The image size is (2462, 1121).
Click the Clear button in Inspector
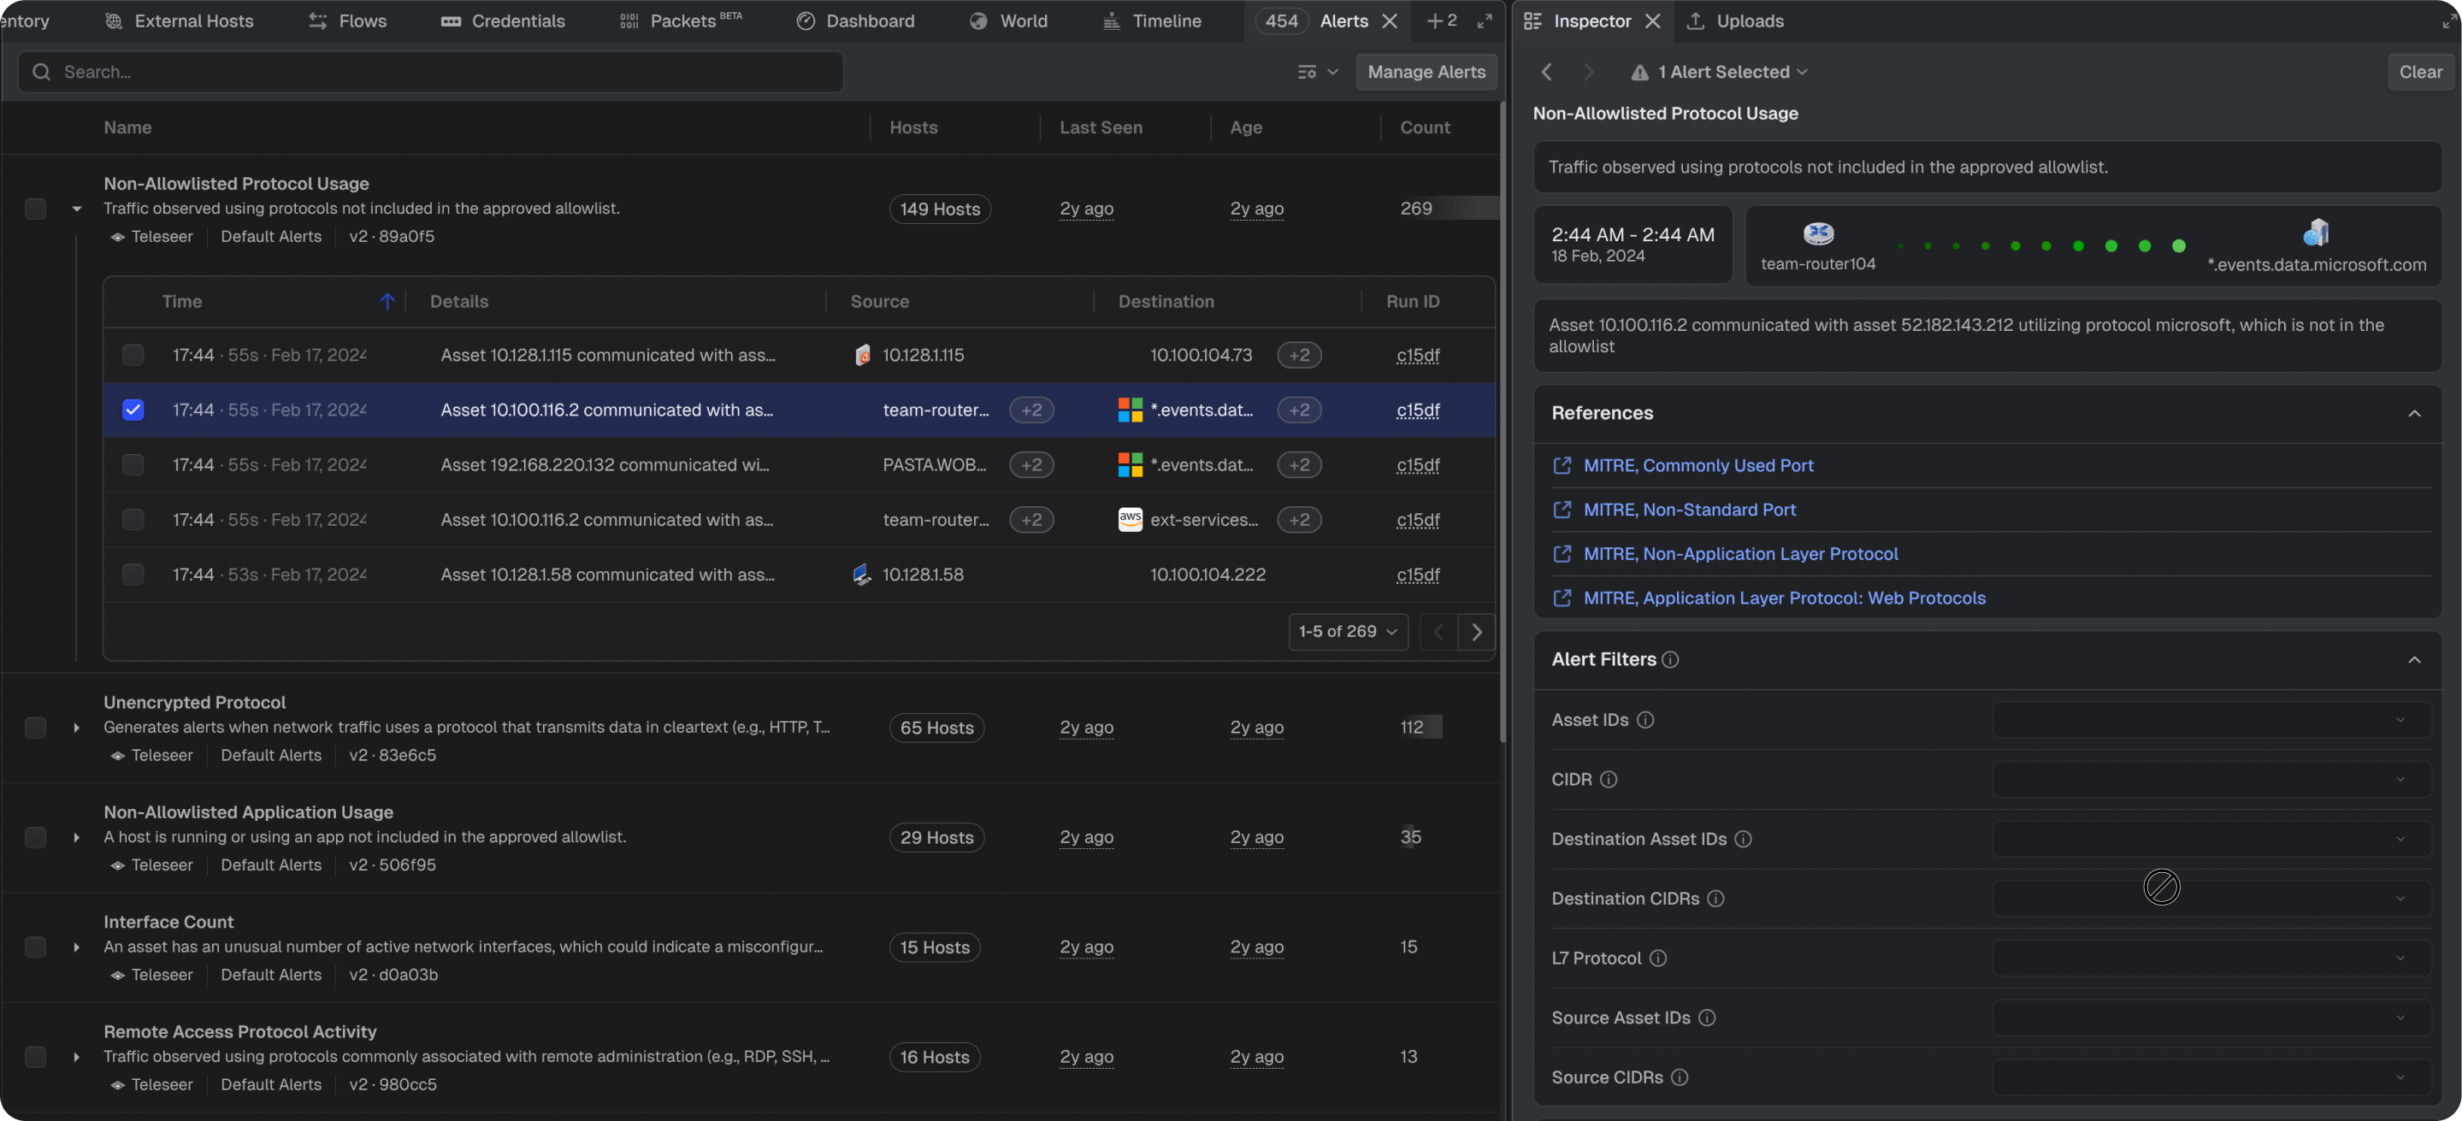click(x=2420, y=72)
